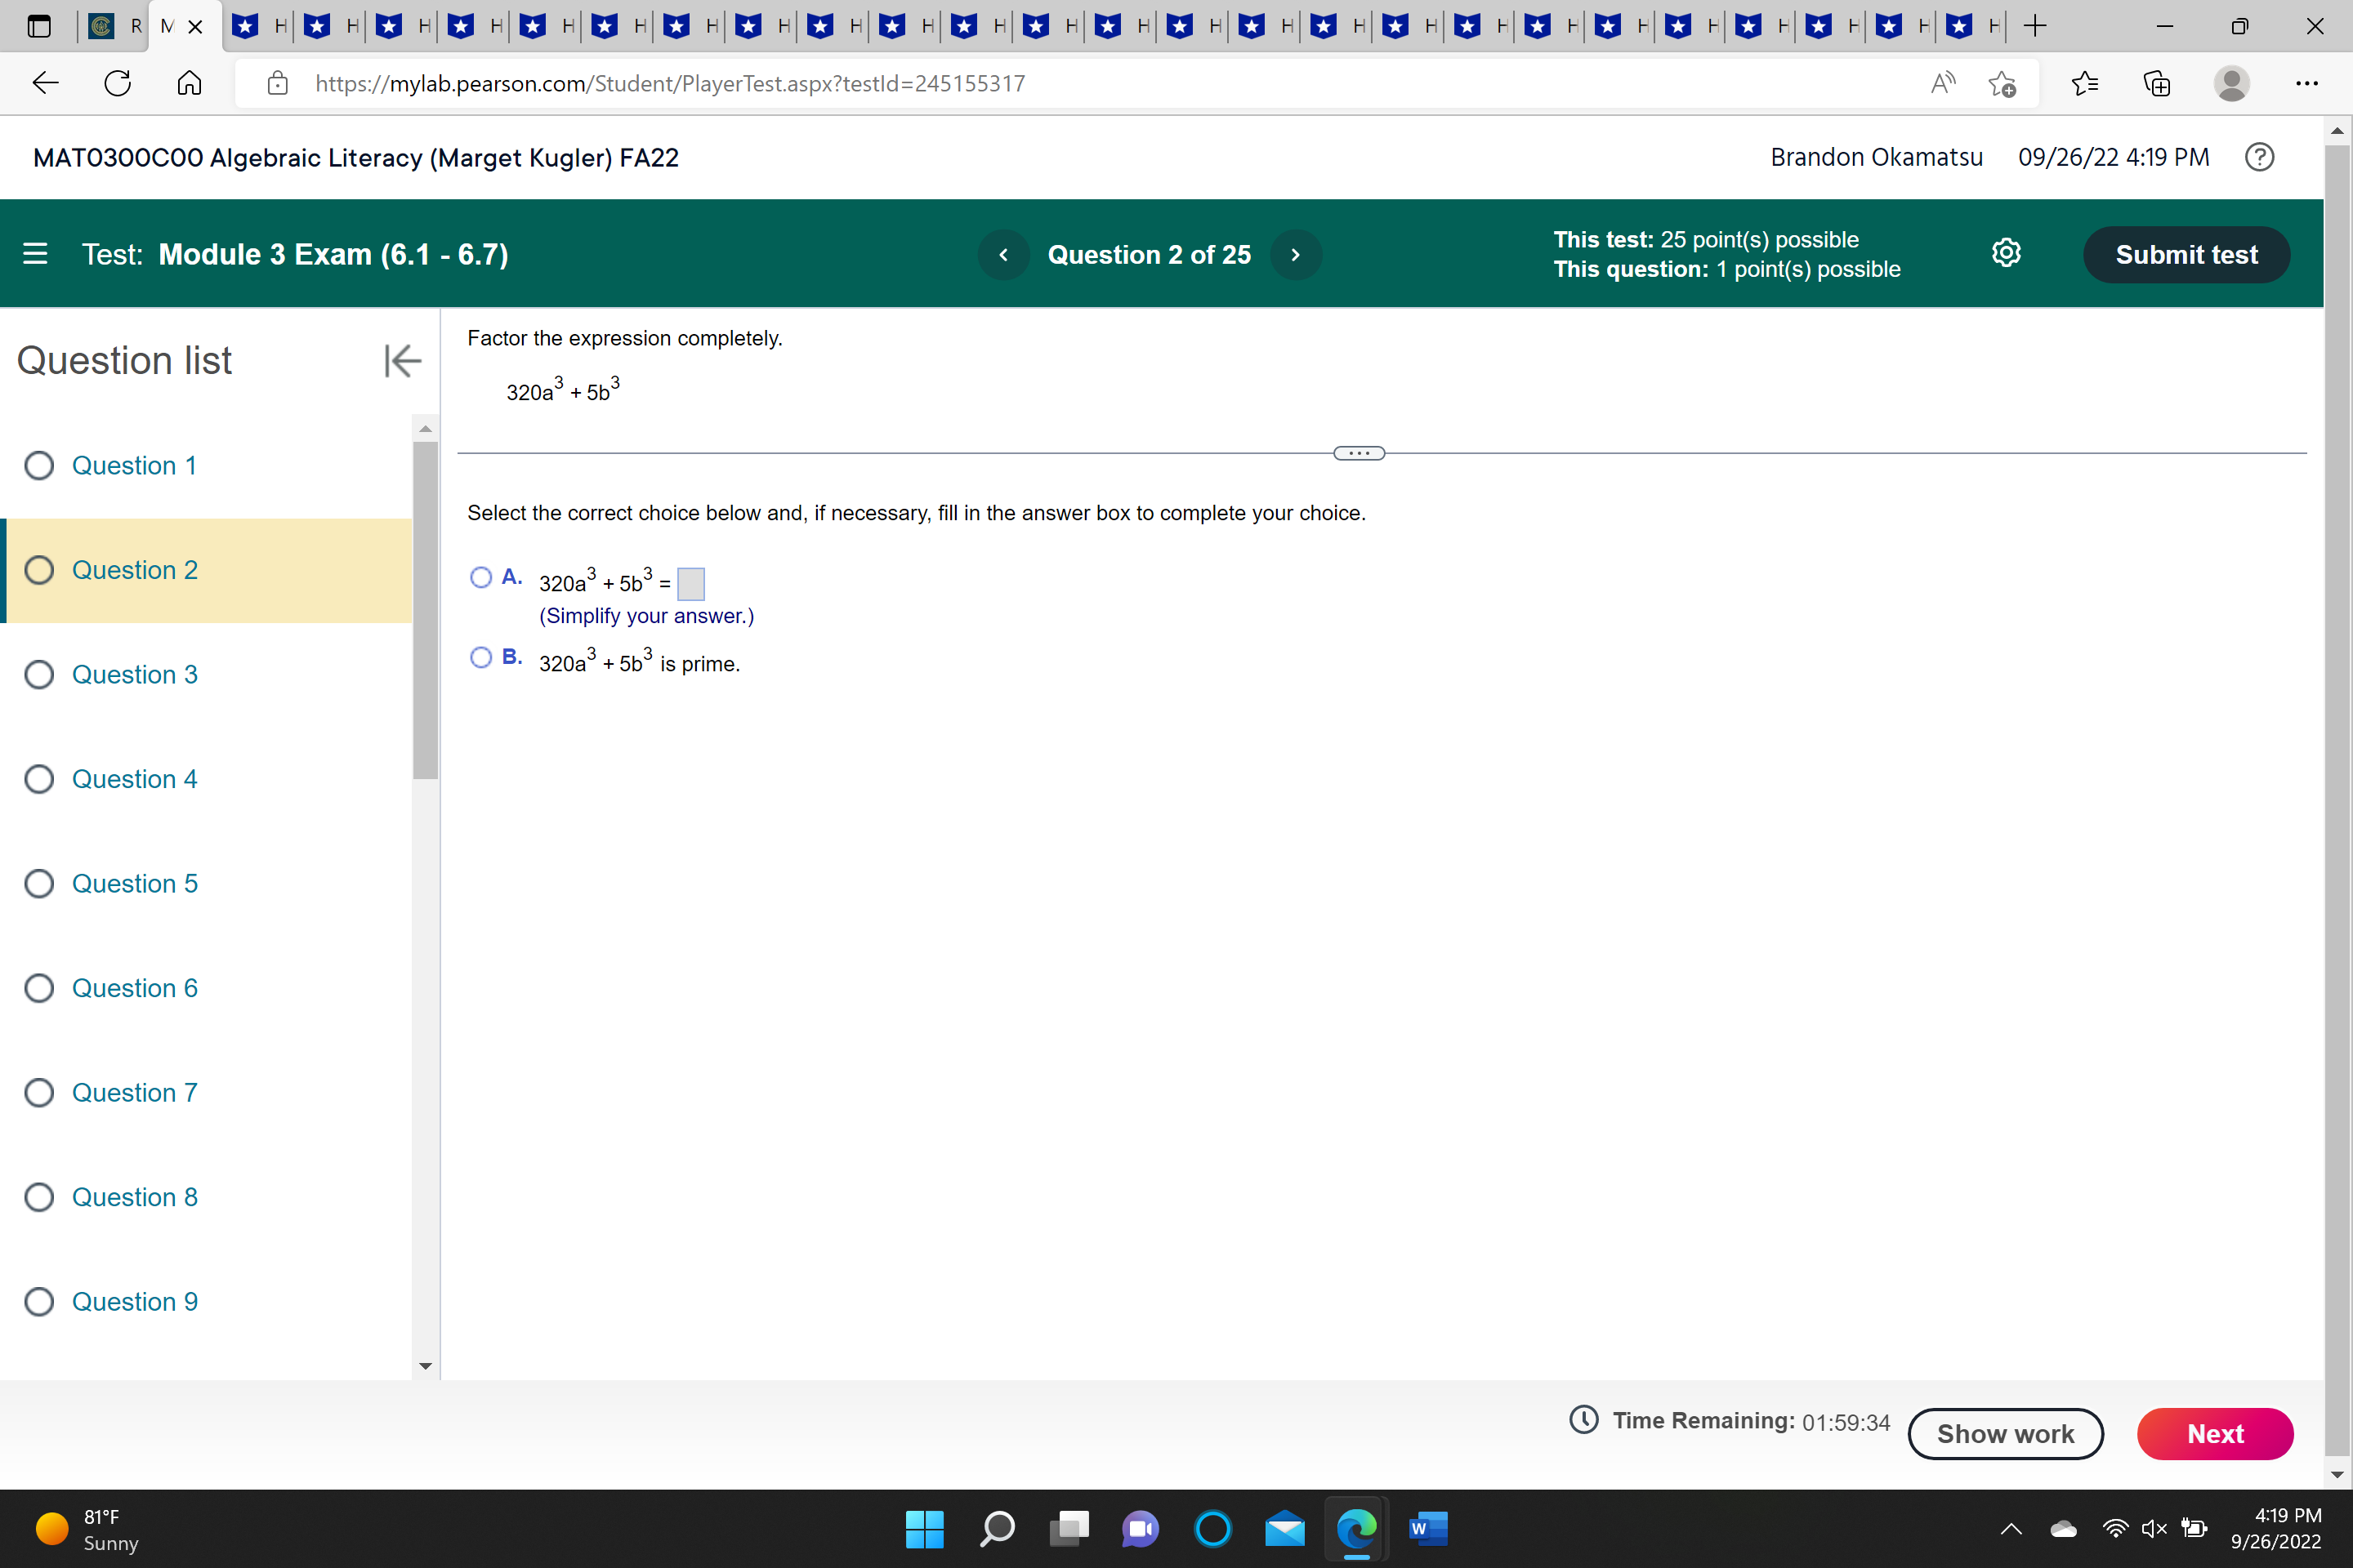Select choice B is prime
This screenshot has width=2353, height=1568.
point(481,657)
